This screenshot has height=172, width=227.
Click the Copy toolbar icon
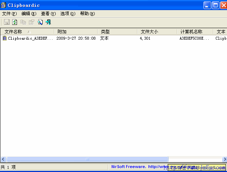coord(23,22)
